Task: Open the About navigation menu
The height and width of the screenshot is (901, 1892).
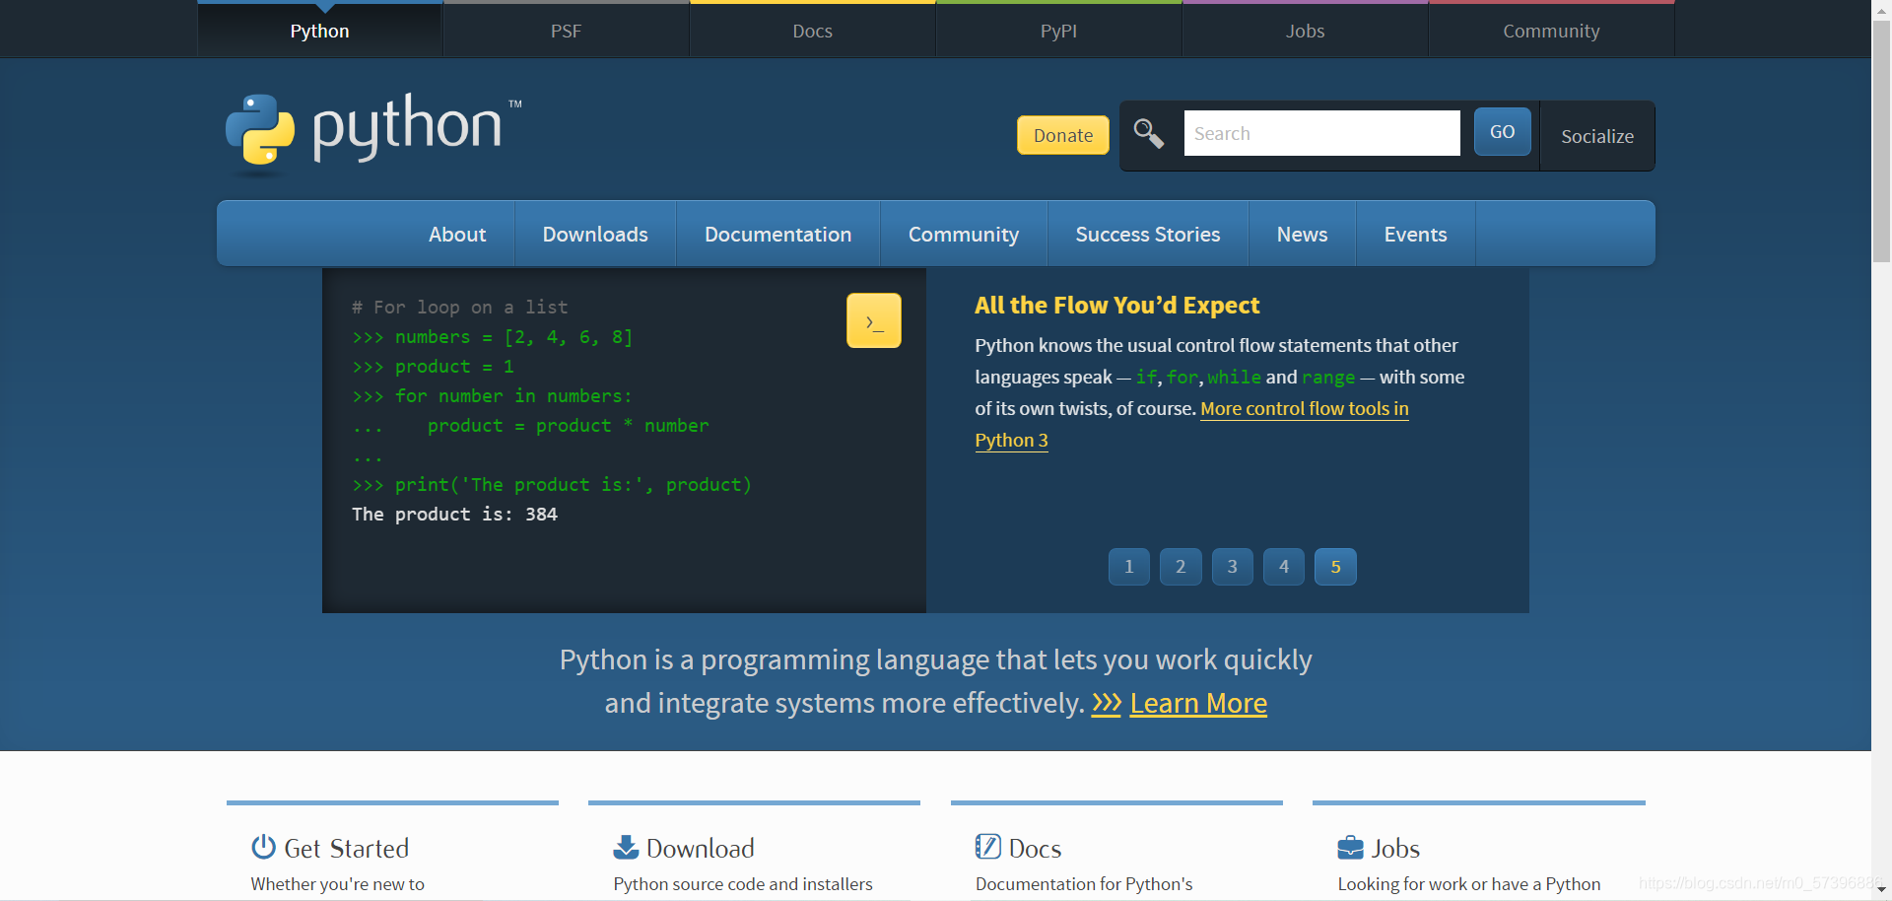Action: pos(457,235)
